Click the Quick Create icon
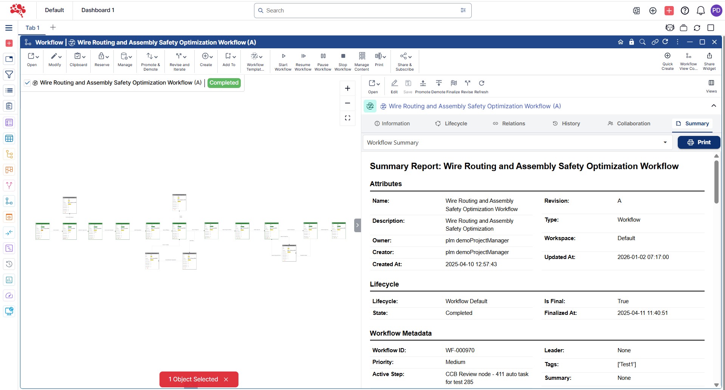The image size is (725, 390). (668, 56)
